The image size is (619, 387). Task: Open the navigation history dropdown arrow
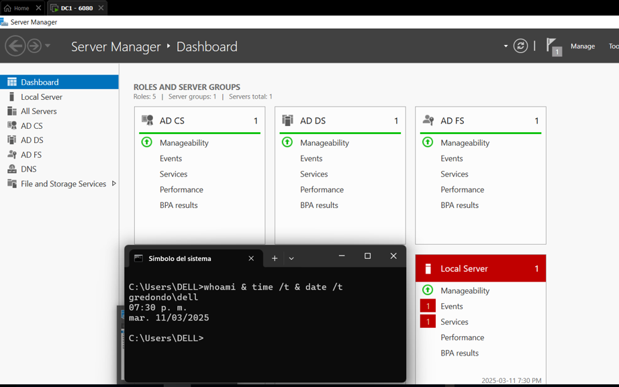click(48, 46)
